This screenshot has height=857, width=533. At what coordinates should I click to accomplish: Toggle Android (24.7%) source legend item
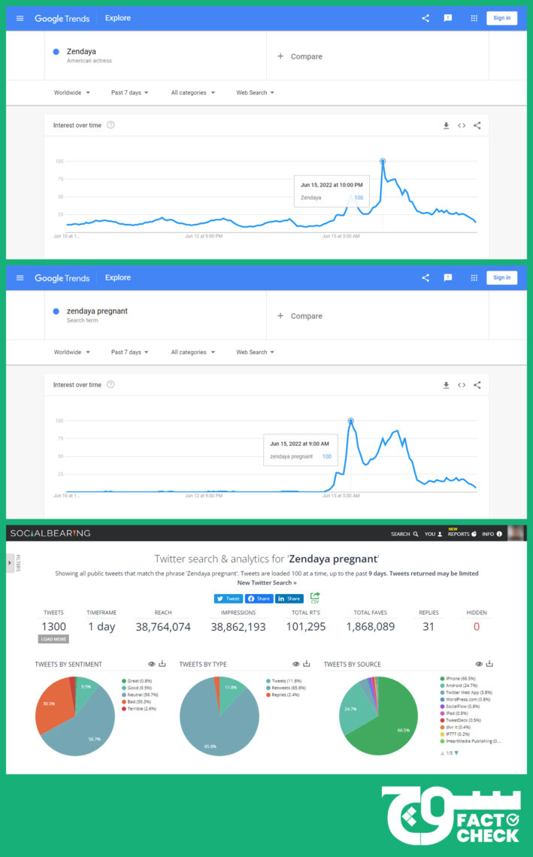click(459, 686)
